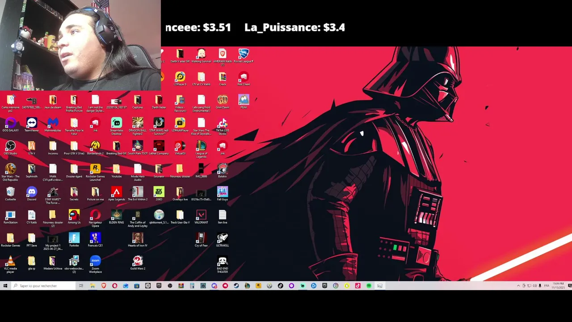Open Steam from the taskbar
Viewport: 572px width, 322px height.
[236, 286]
